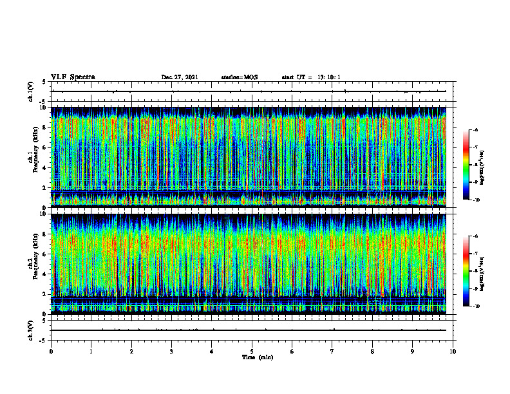Click the 7 tick on the Time axis
Image resolution: width=510 pixels, height=394 pixels.
pyautogui.click(x=332, y=352)
